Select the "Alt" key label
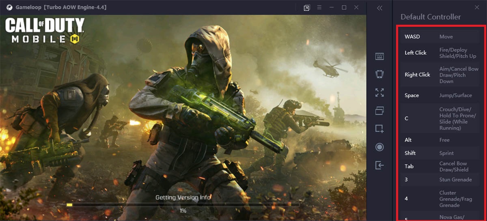487x221 pixels. pos(408,140)
